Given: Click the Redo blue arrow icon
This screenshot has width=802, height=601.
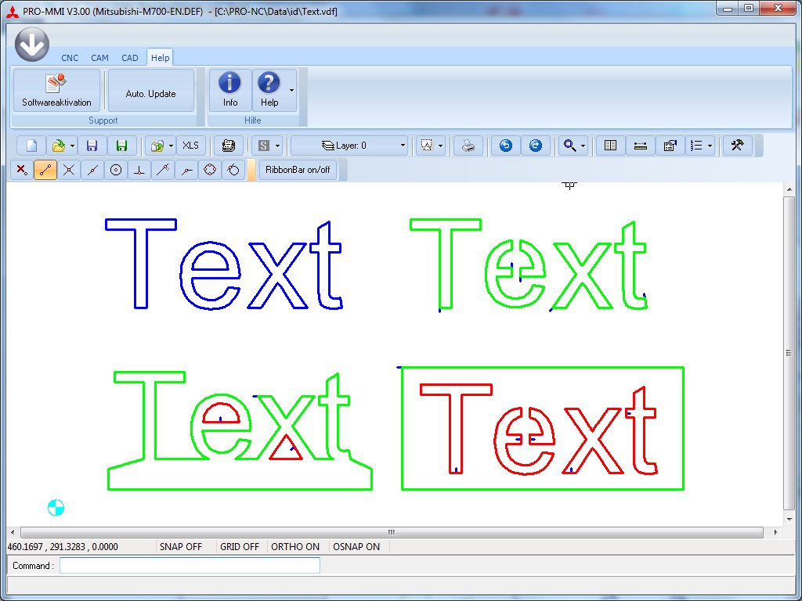Looking at the screenshot, I should tap(535, 146).
